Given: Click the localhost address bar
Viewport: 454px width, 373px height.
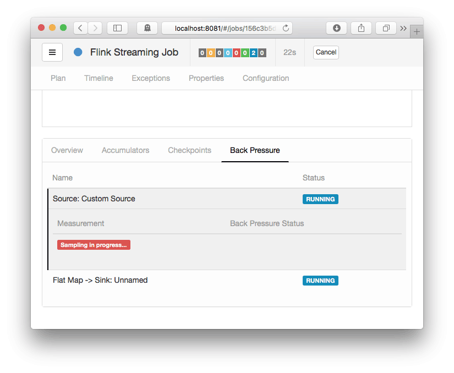Looking at the screenshot, I should point(226,28).
